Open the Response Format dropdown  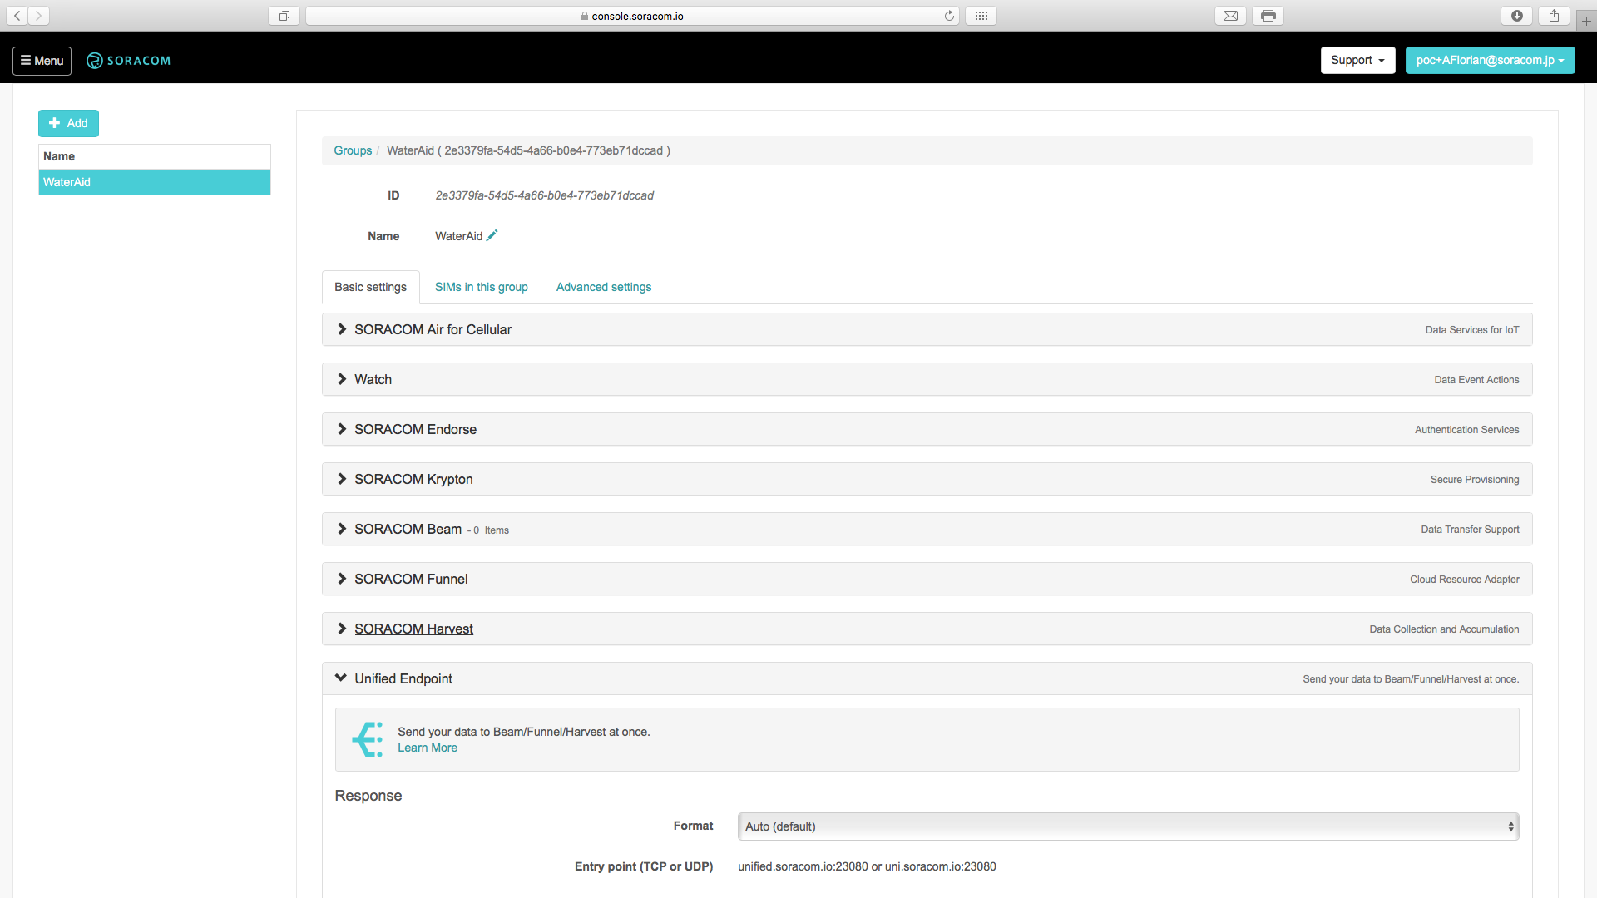1127,826
